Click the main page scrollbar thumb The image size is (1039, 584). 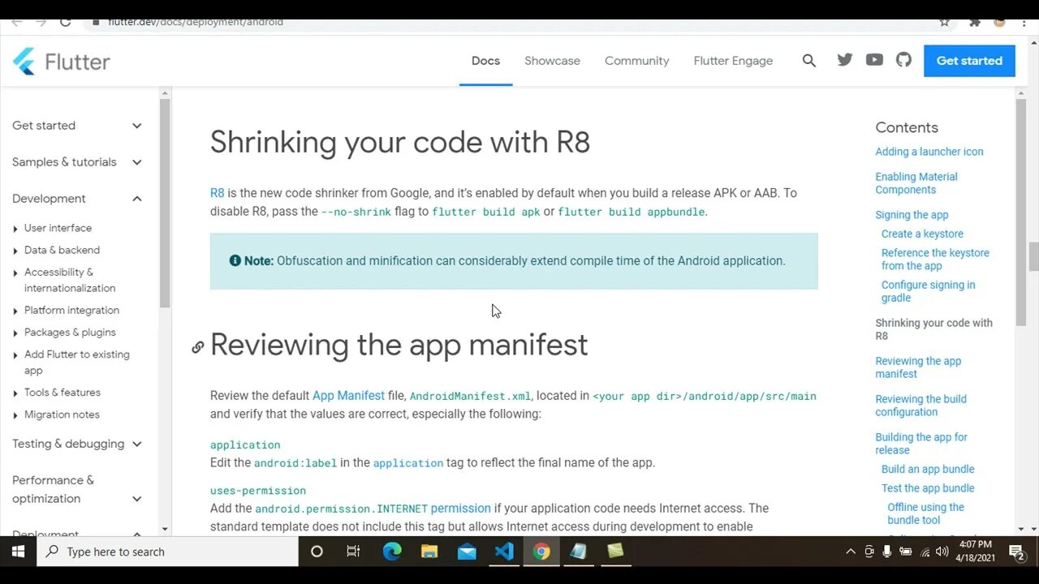tap(1033, 257)
